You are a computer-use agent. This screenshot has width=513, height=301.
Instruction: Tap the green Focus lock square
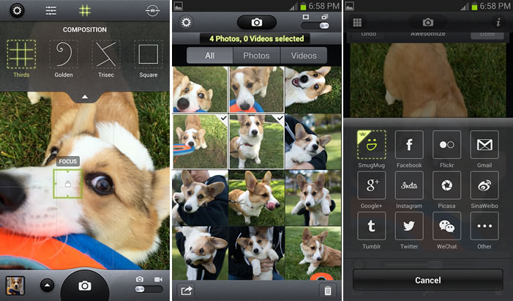(67, 184)
